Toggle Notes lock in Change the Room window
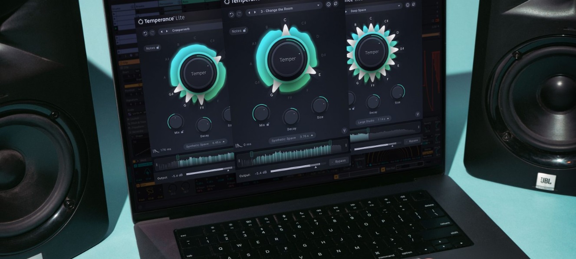576x259 pixels. 244,30
